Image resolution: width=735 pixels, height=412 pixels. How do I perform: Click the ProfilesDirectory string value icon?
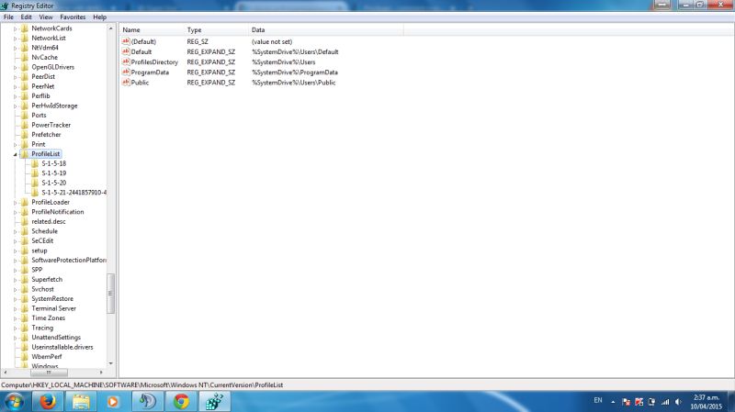coord(126,61)
